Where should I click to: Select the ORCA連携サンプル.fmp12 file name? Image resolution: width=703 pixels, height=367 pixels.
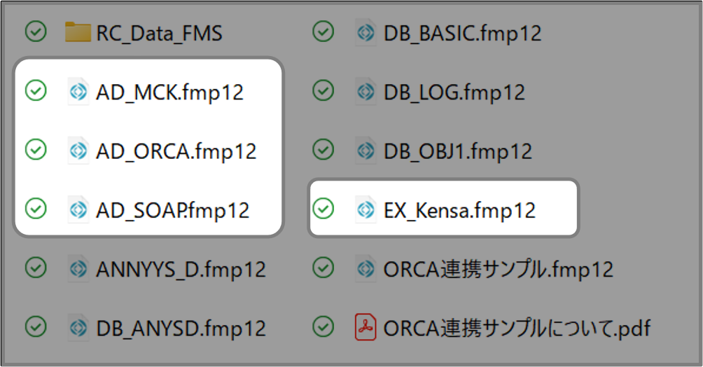click(499, 268)
